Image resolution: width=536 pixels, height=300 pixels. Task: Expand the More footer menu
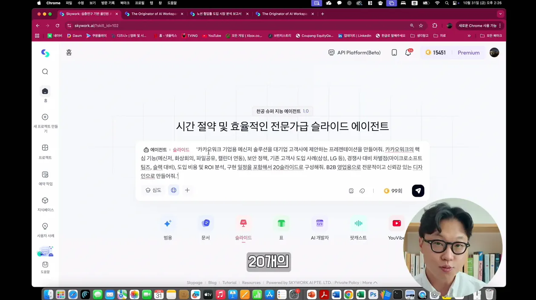tap(370, 283)
